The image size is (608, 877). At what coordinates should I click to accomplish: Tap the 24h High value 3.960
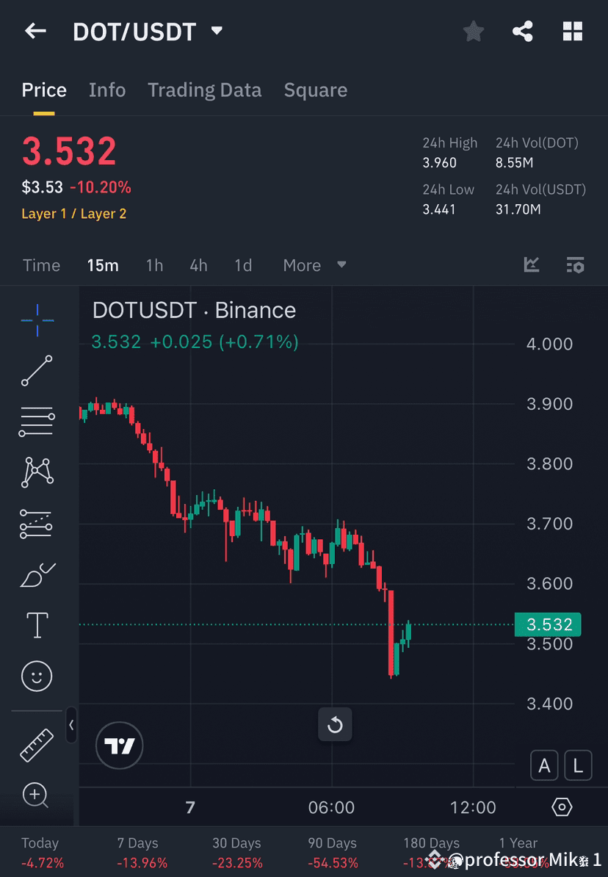(x=440, y=163)
